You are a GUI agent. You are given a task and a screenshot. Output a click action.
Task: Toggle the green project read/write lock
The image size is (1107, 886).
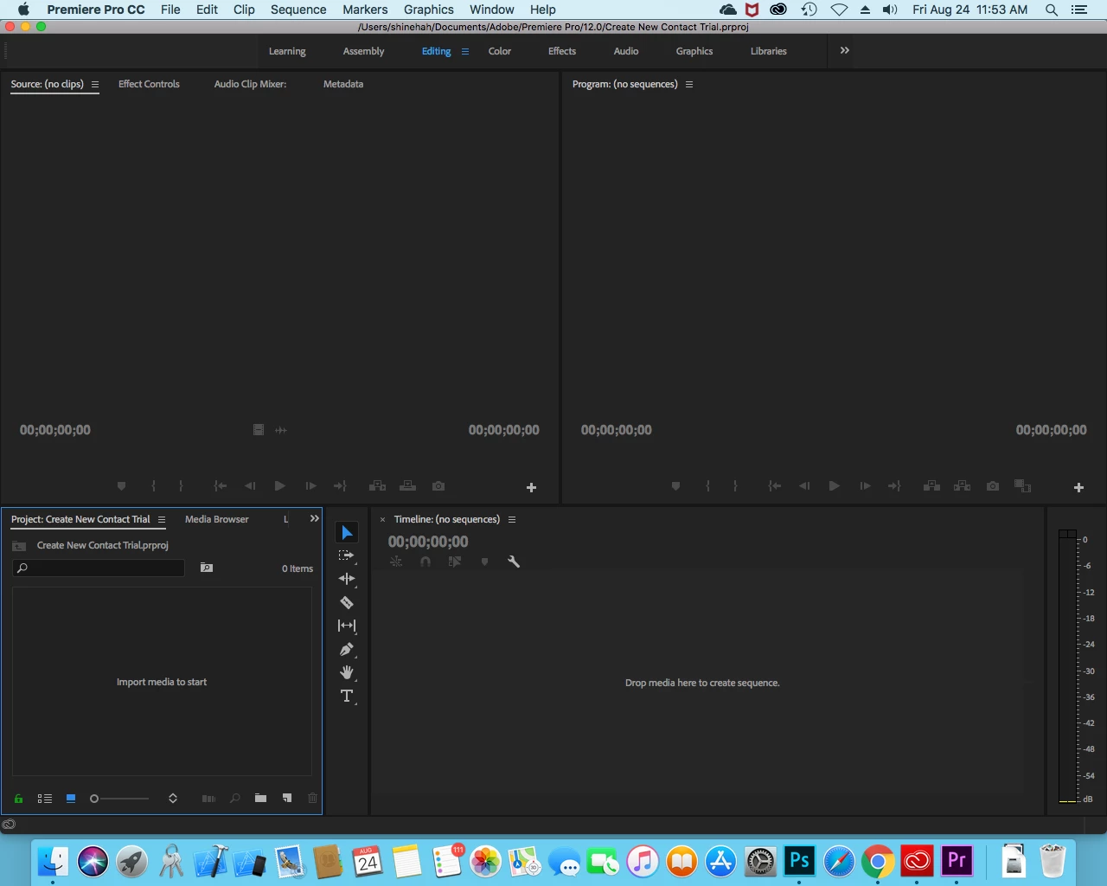18,798
